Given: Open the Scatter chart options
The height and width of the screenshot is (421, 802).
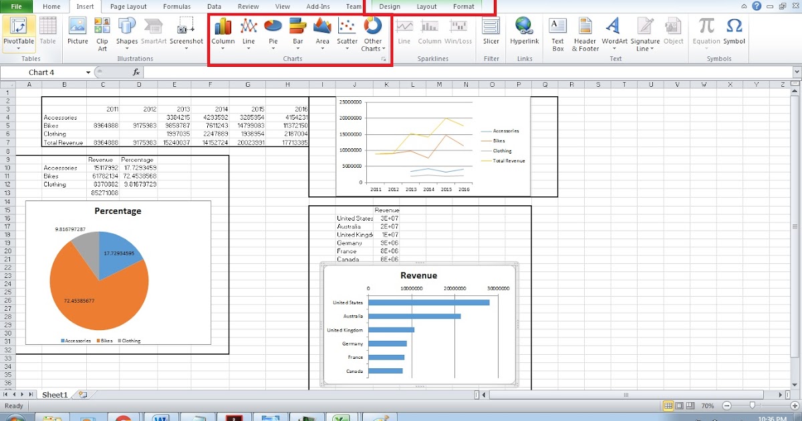Looking at the screenshot, I should pos(347,32).
